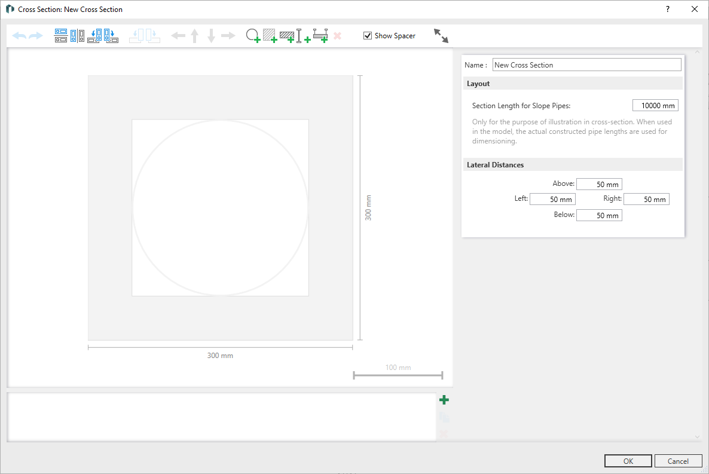This screenshot has width=709, height=474.
Task: Click the move up arrow
Action: point(195,36)
